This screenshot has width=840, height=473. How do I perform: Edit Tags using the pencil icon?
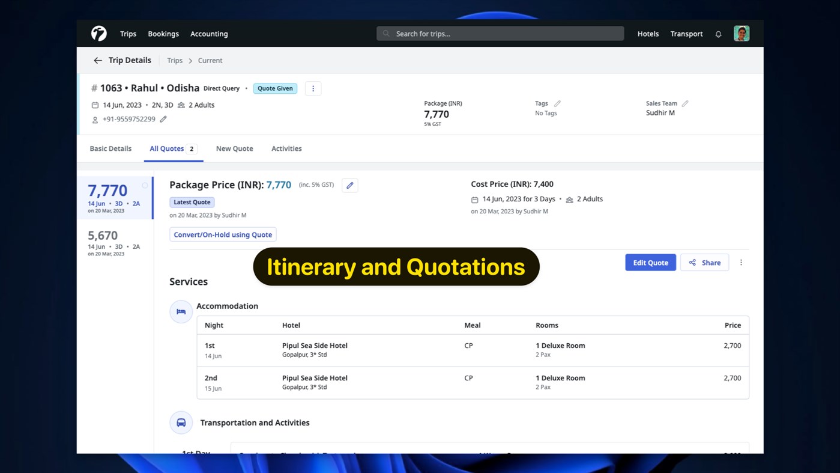click(557, 103)
